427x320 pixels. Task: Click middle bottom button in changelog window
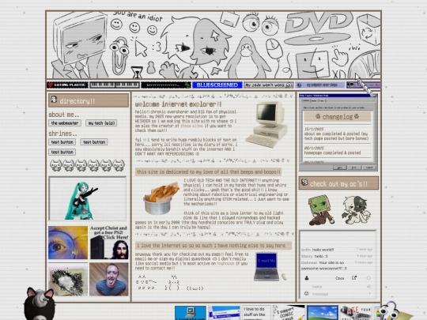pos(354,168)
